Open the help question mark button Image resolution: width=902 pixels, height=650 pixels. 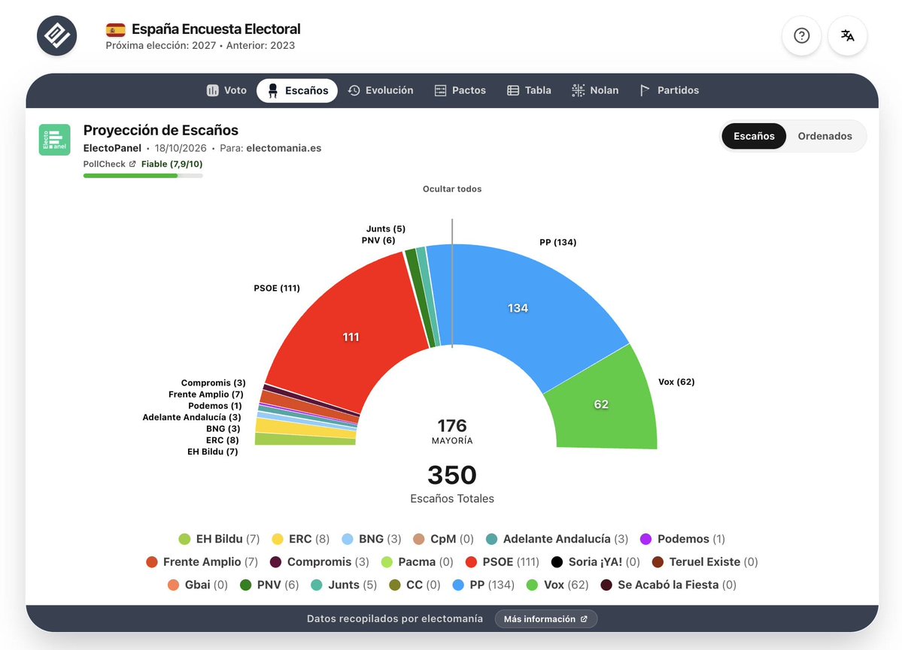(x=801, y=35)
